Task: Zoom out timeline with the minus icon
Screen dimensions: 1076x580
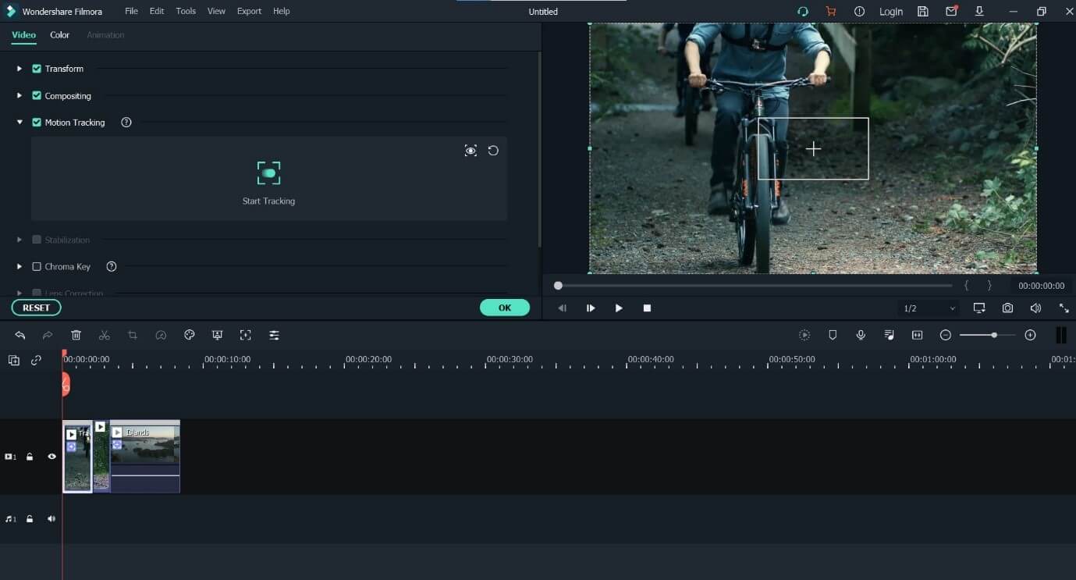Action: click(x=946, y=335)
